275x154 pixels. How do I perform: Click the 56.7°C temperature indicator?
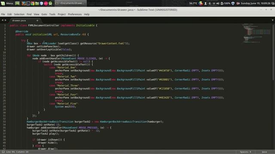[x=193, y=3]
